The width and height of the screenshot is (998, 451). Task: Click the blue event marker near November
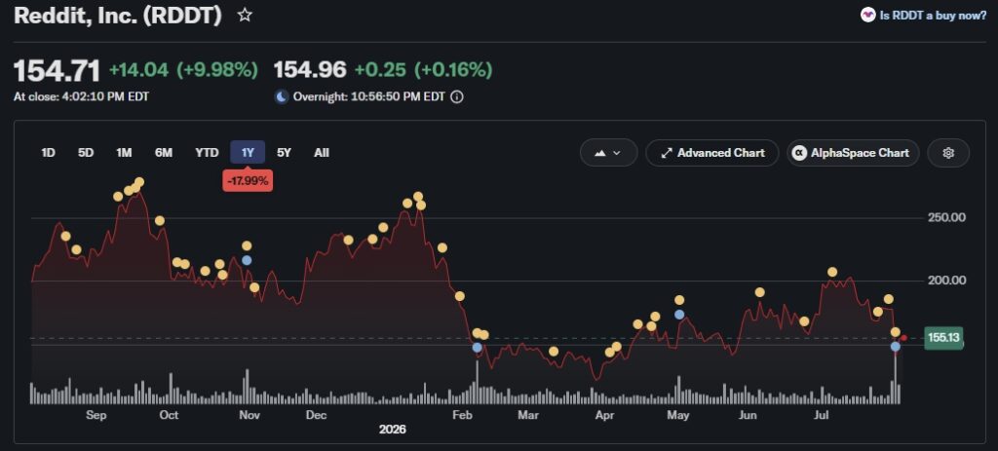pyautogui.click(x=247, y=260)
